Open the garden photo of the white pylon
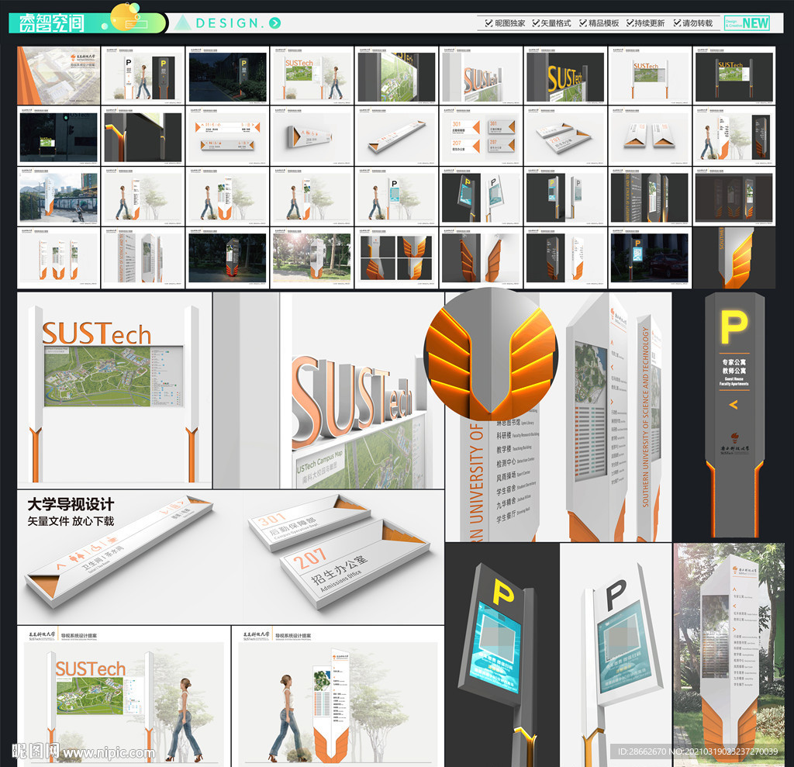This screenshot has height=767, width=794. coord(729,655)
